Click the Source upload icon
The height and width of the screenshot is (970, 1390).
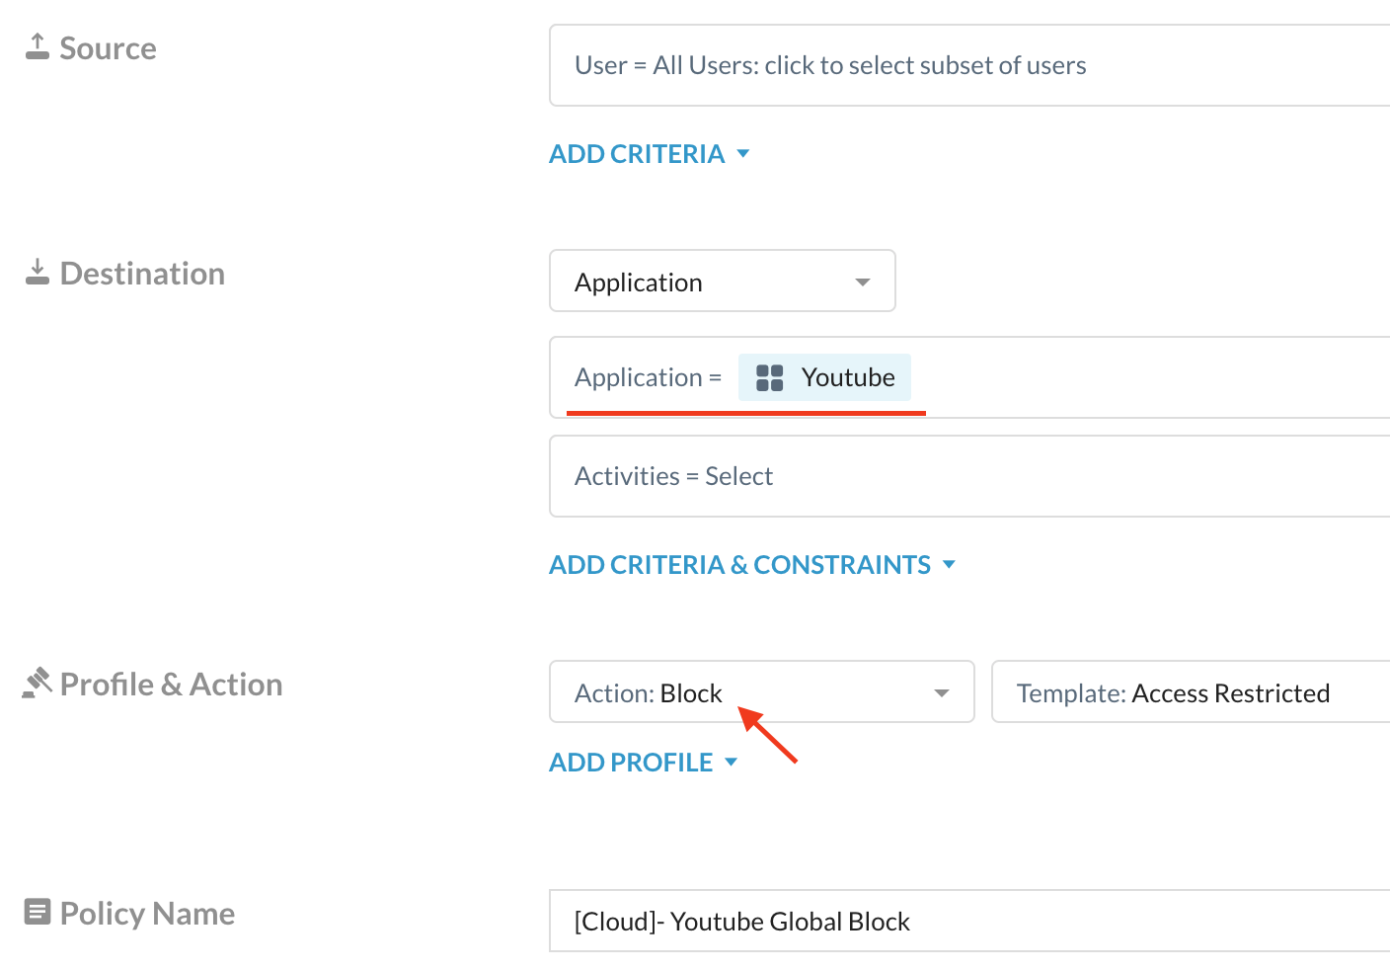(x=38, y=46)
